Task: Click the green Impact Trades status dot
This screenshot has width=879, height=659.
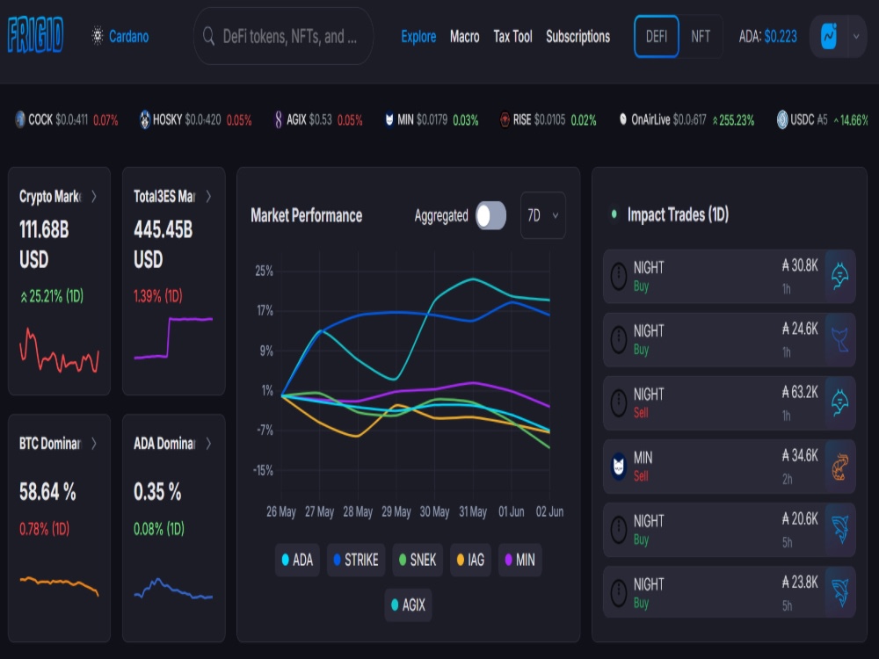Action: [x=614, y=214]
